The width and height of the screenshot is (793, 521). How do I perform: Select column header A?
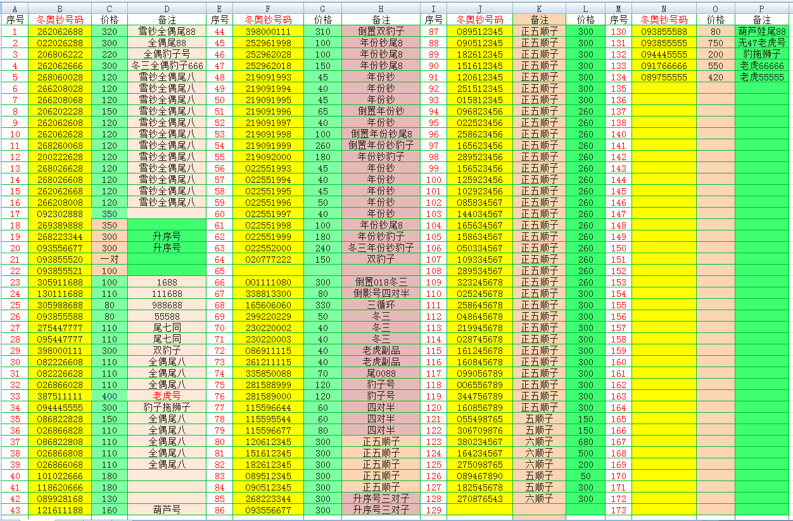pyautogui.click(x=15, y=9)
